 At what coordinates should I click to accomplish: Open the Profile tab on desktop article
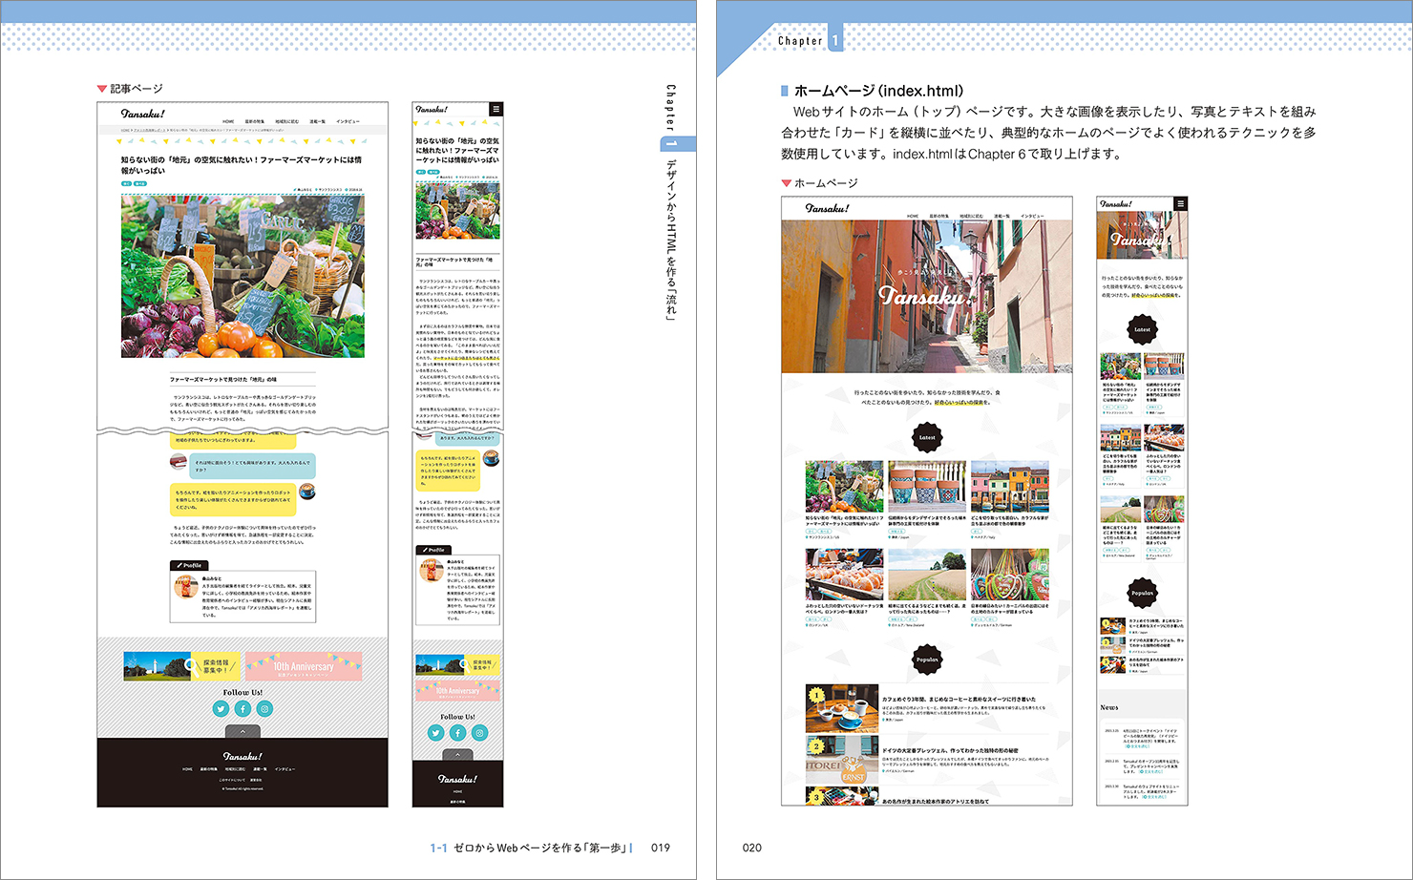(190, 565)
